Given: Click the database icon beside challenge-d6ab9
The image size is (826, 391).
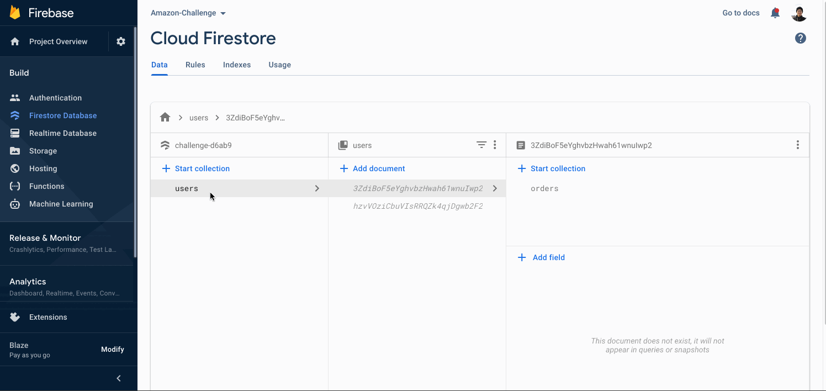Looking at the screenshot, I should coord(165,145).
